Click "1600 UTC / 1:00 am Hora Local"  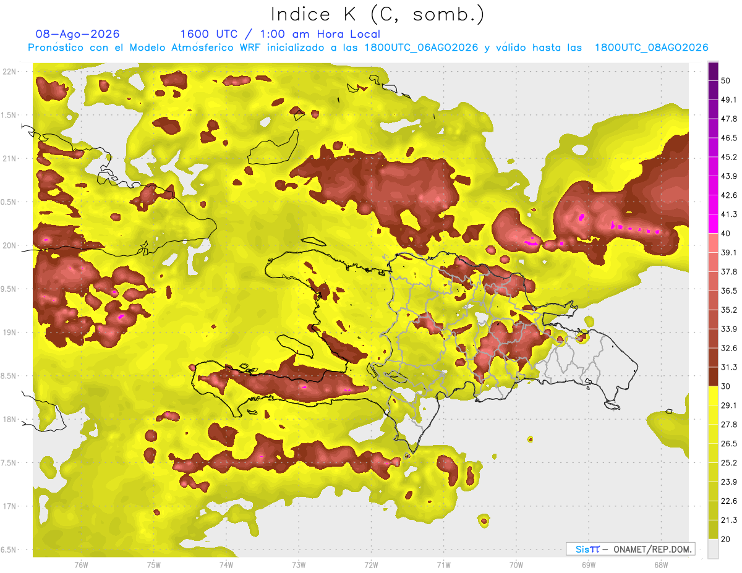point(280,34)
